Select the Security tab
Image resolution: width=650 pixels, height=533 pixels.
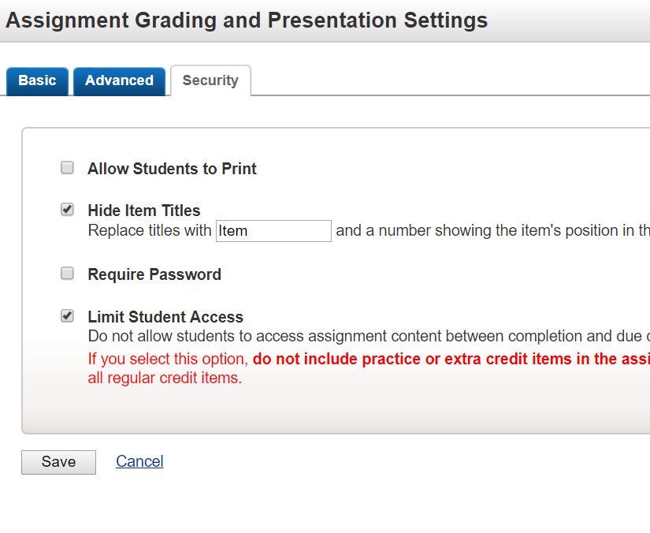click(x=210, y=80)
